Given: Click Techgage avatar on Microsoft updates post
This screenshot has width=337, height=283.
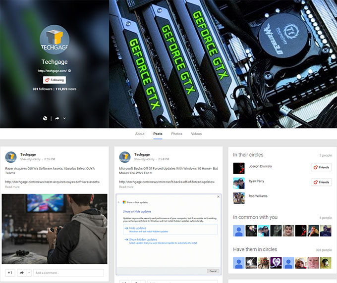Looking at the screenshot, I should [125, 157].
